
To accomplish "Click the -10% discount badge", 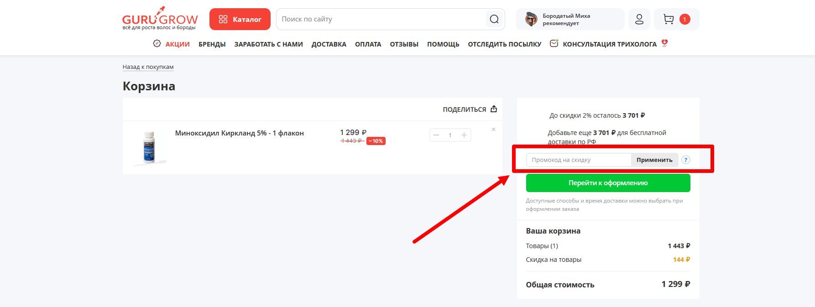I will pos(376,141).
